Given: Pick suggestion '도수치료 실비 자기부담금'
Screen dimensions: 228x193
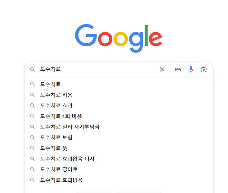Looking at the screenshot, I should 70,127.
